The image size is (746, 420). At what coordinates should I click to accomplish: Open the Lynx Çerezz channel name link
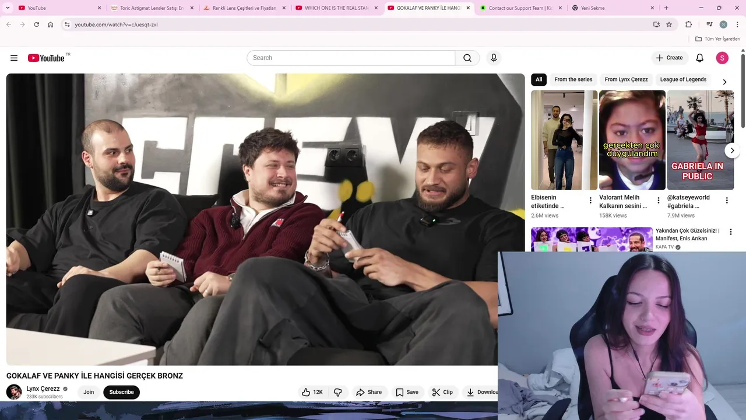click(43, 388)
